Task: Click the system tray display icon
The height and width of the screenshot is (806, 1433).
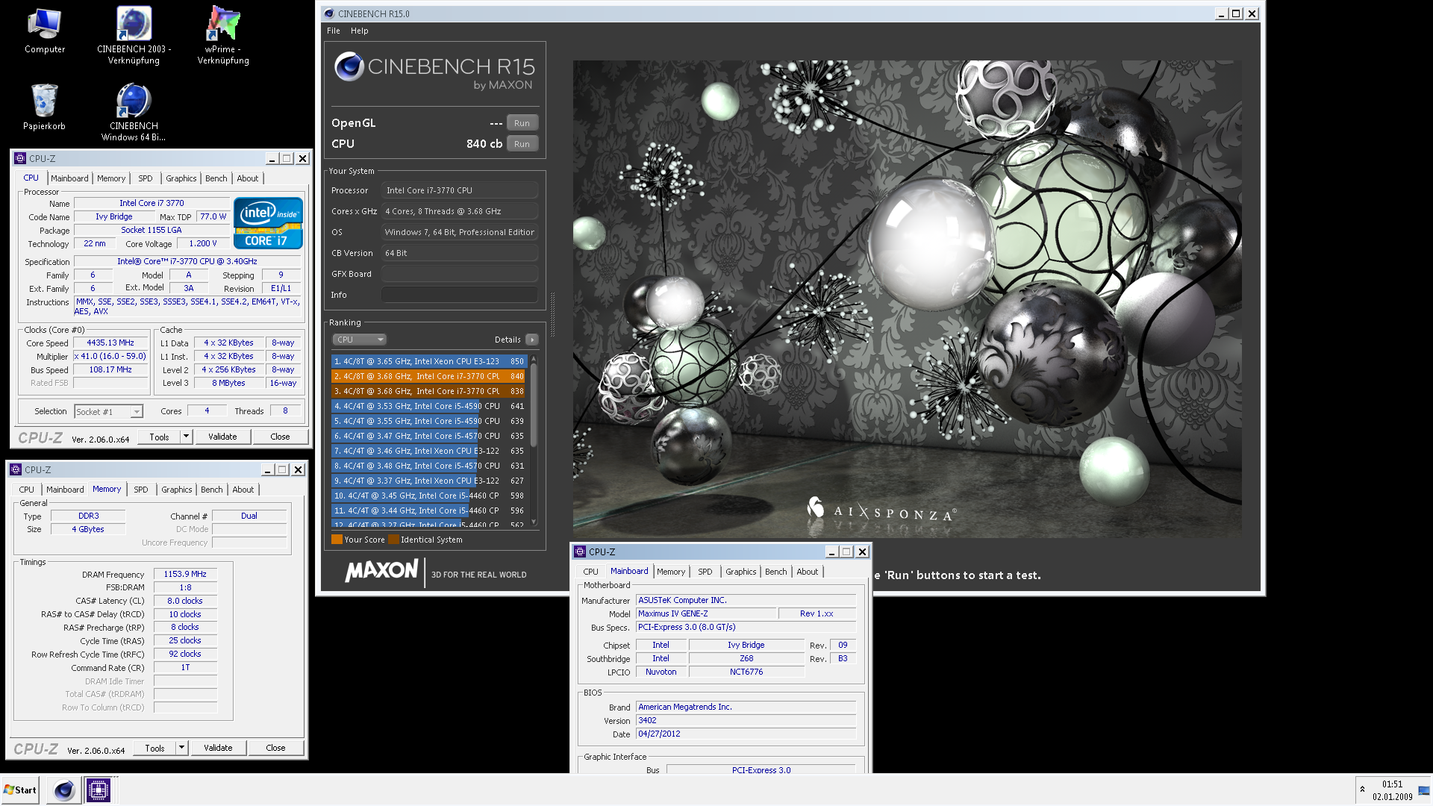Action: point(1424,790)
